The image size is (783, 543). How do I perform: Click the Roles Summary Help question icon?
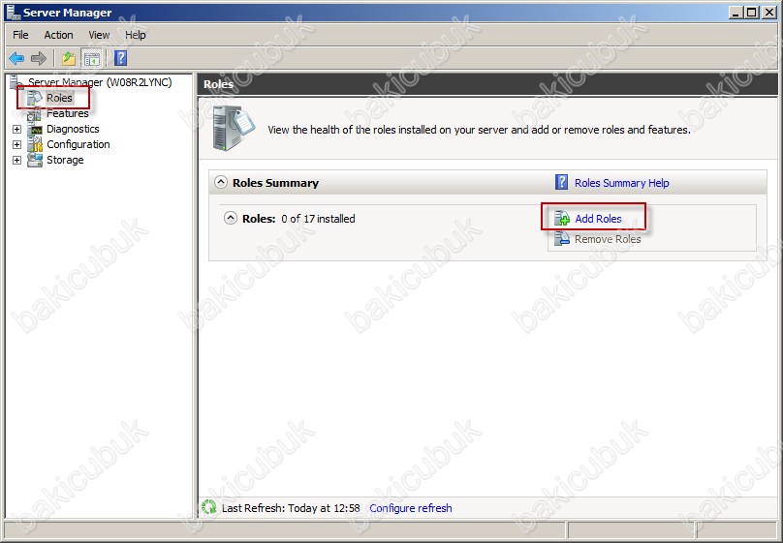561,182
